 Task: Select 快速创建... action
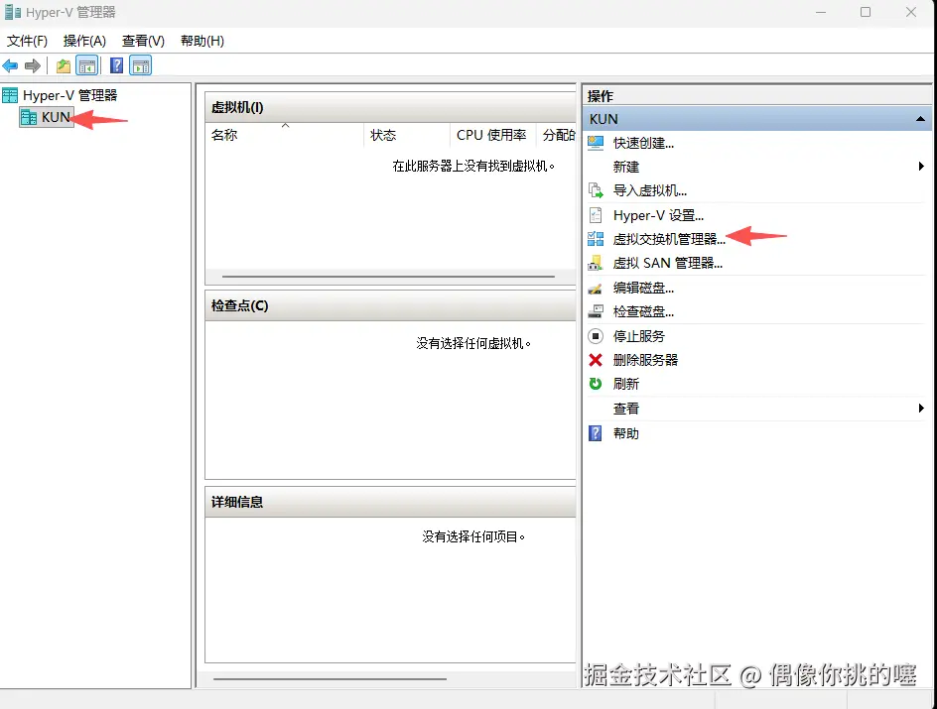643,143
